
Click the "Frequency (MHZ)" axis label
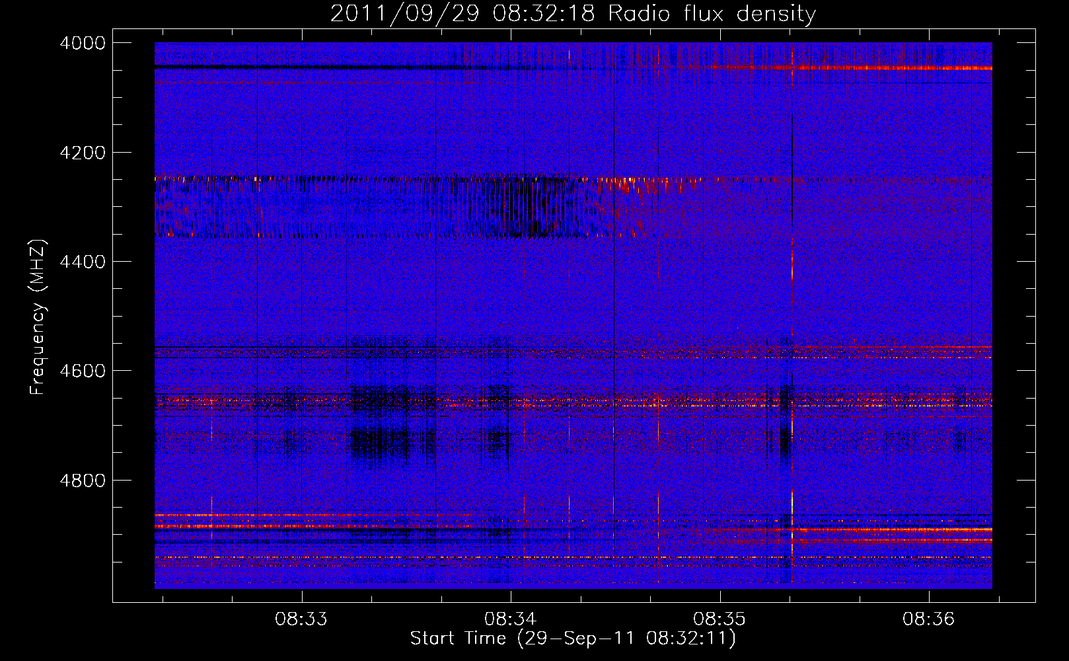click(38, 317)
